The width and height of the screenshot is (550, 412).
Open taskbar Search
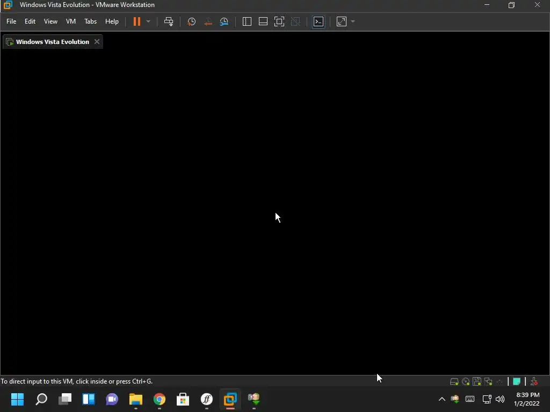(41, 399)
